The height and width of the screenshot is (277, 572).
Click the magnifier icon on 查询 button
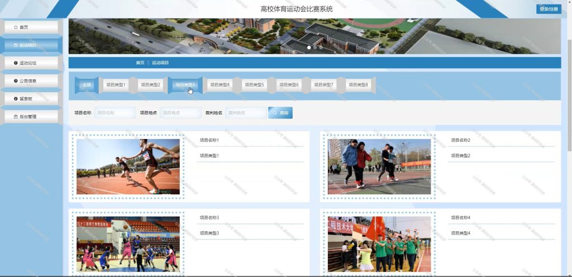(x=275, y=113)
